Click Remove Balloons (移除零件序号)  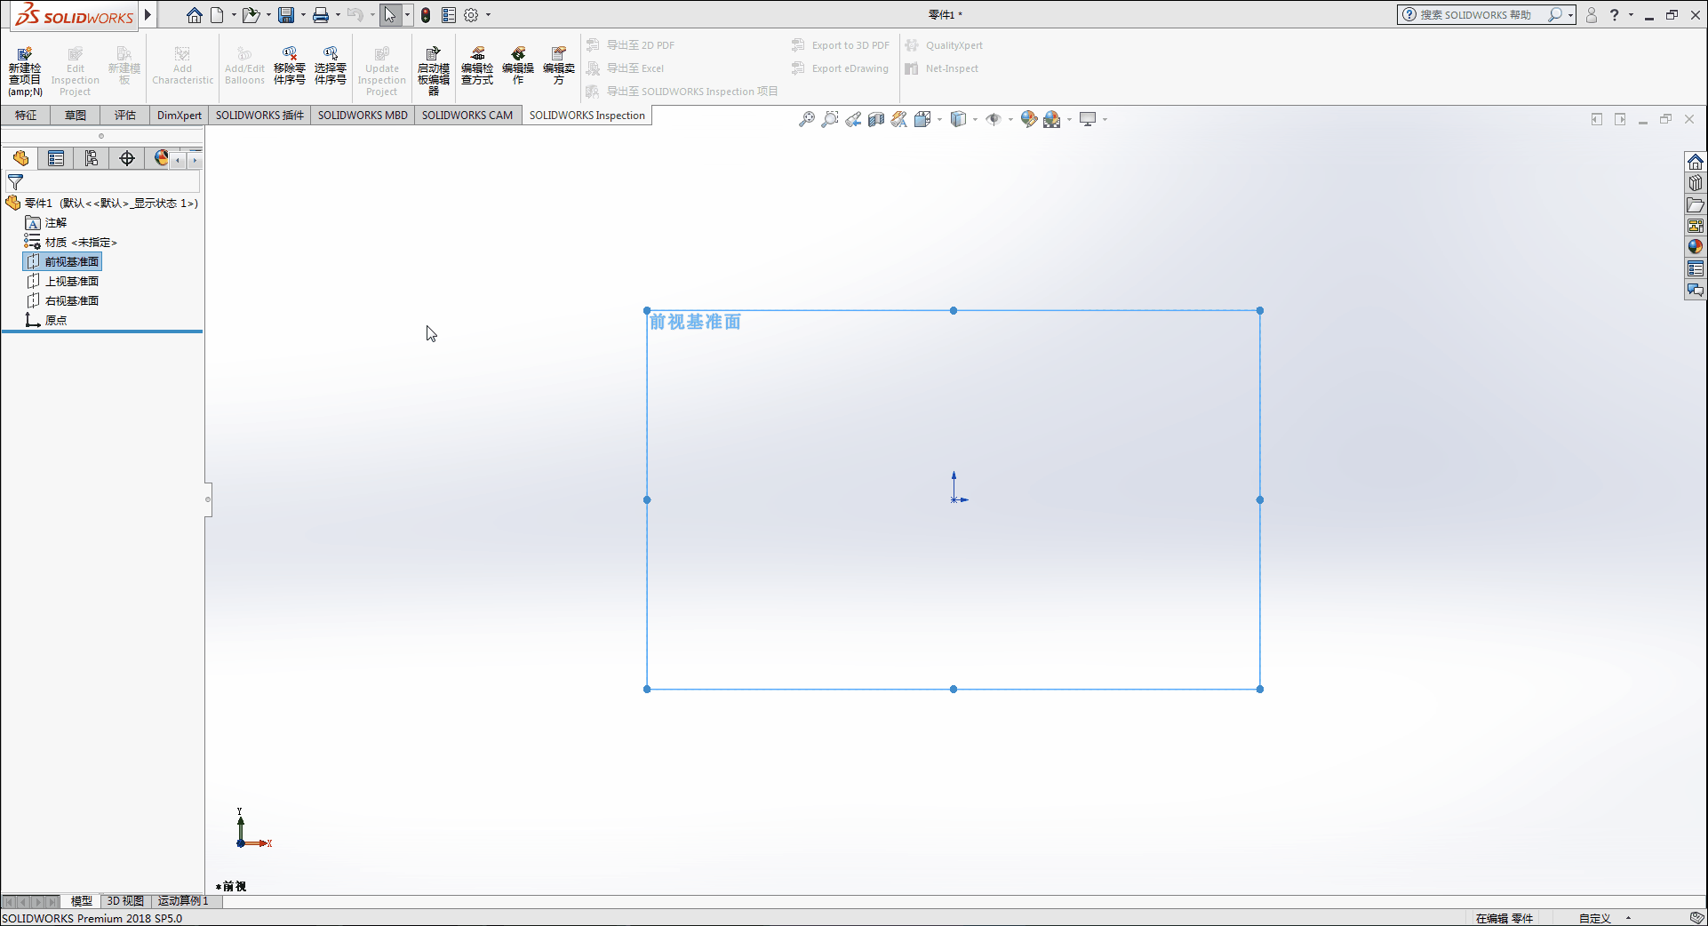pyautogui.click(x=290, y=67)
